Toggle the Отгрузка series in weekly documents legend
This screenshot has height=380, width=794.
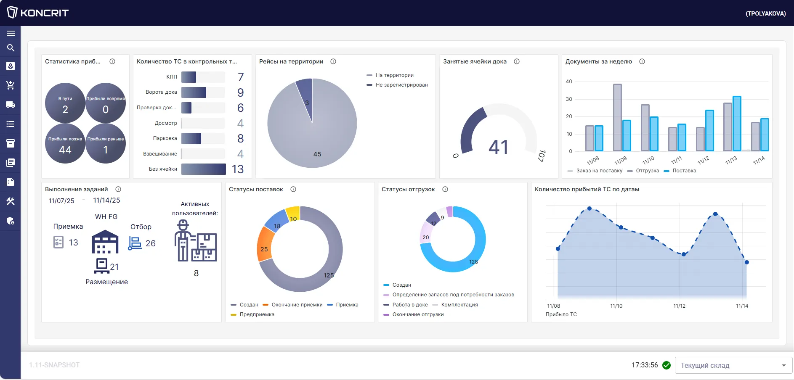[x=643, y=171]
